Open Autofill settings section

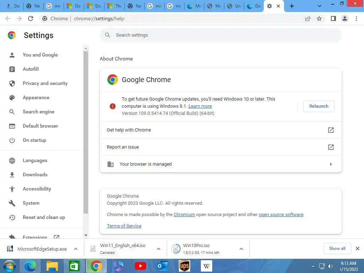tap(31, 69)
